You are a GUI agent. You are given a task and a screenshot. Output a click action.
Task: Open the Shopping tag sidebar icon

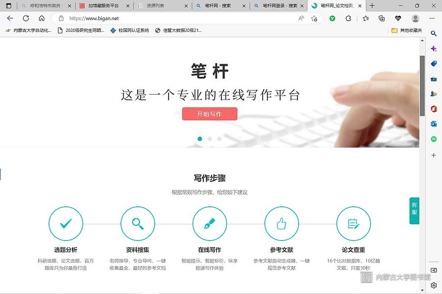pyautogui.click(x=434, y=64)
